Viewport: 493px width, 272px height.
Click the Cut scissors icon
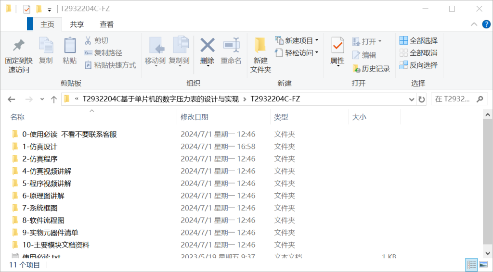pyautogui.click(x=88, y=40)
